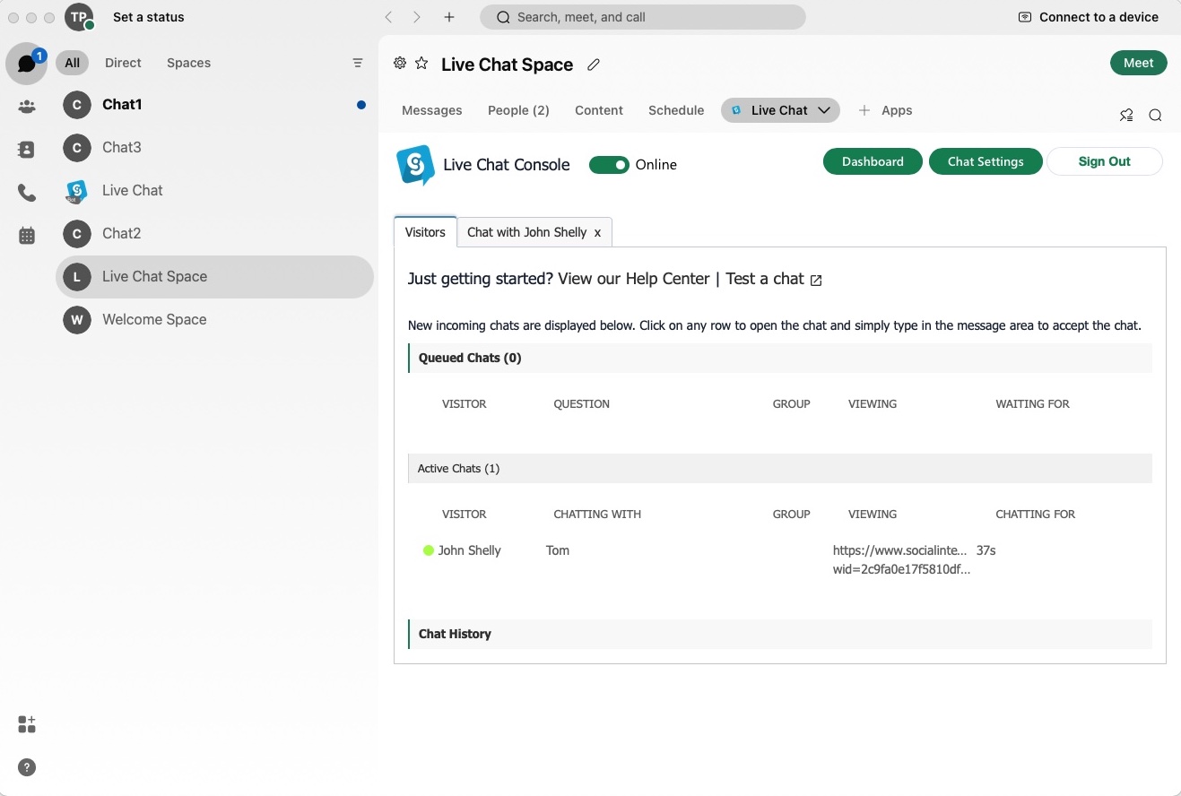Viewport: 1181px width, 796px height.
Task: Open the Test a chat link
Action: [x=763, y=279]
